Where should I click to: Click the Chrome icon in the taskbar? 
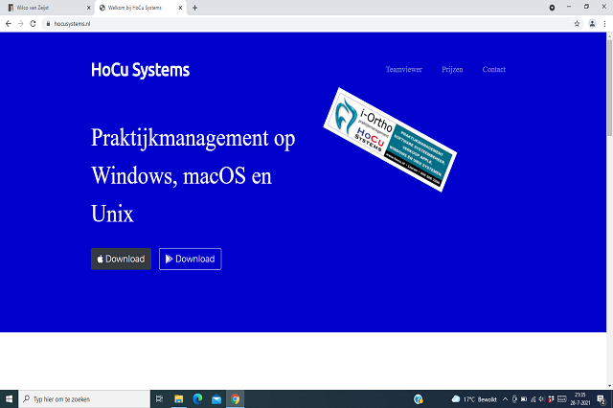pyautogui.click(x=236, y=399)
